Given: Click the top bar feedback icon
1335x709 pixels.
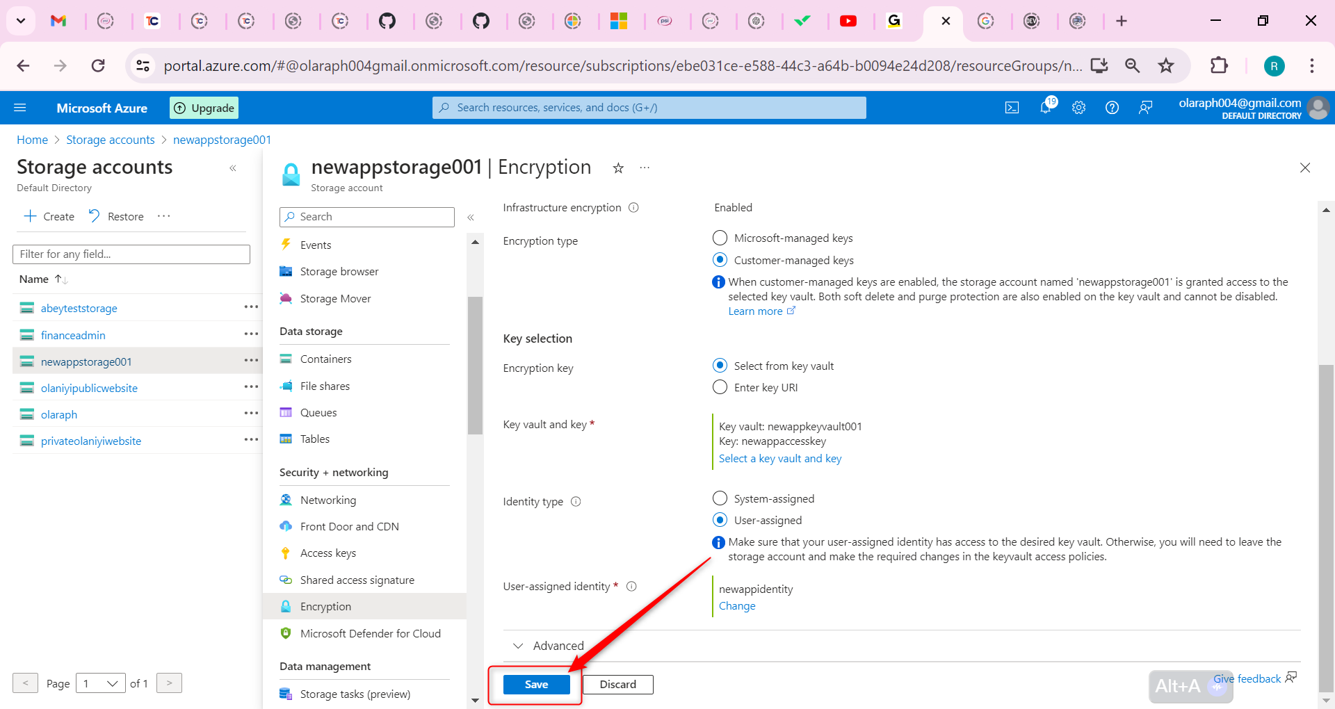Looking at the screenshot, I should tap(1145, 108).
